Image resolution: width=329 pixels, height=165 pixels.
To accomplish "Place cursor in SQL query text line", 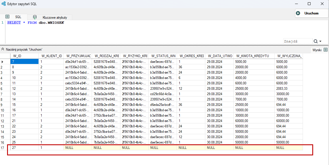I will [35, 23].
